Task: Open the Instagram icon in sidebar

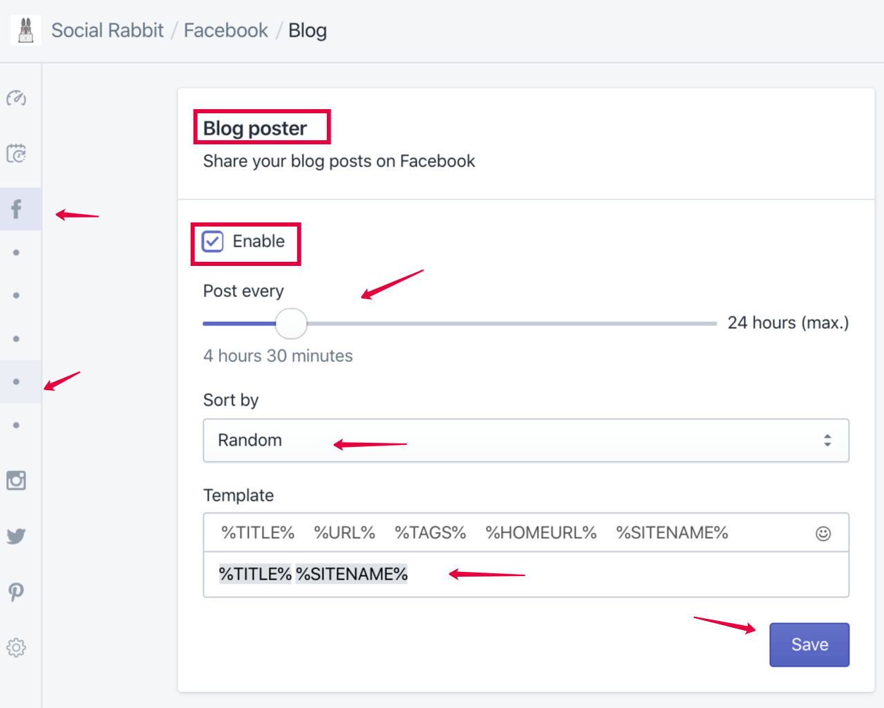Action: coord(17,480)
